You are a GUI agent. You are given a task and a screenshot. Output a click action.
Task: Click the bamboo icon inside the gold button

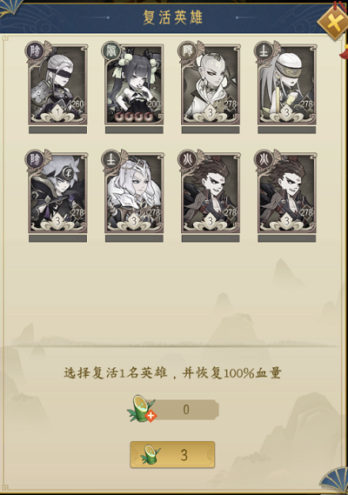[151, 455]
